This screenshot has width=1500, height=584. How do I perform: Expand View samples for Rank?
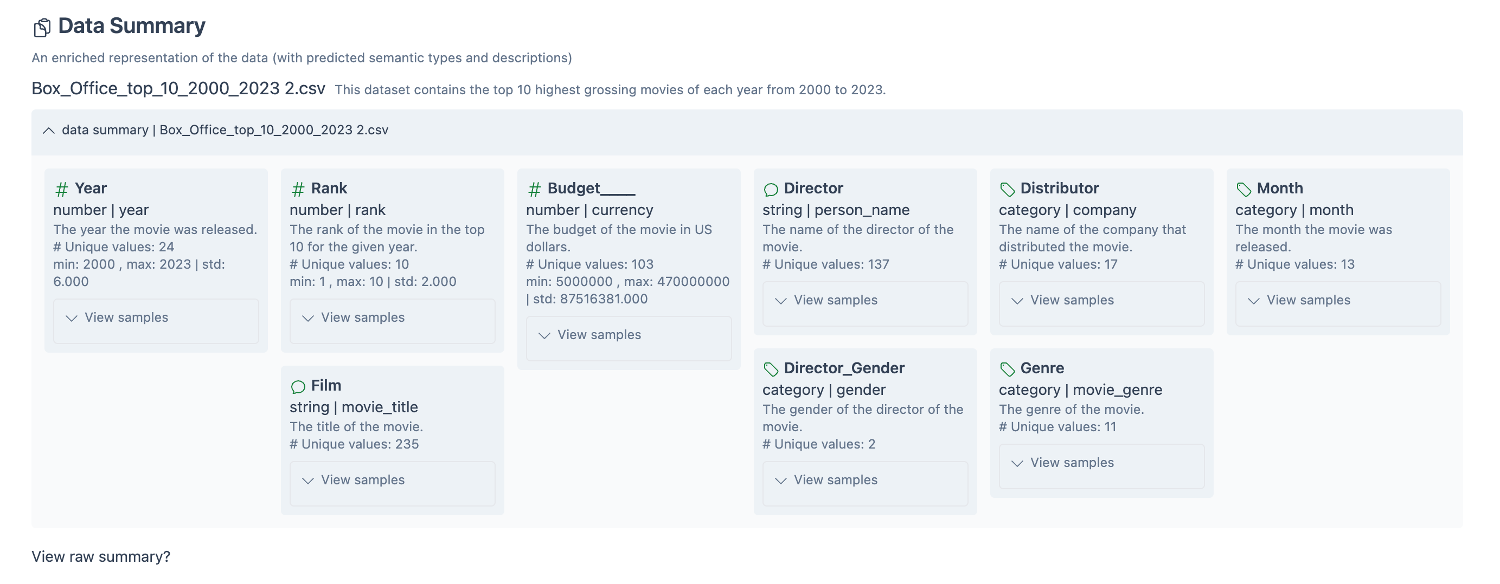[362, 317]
